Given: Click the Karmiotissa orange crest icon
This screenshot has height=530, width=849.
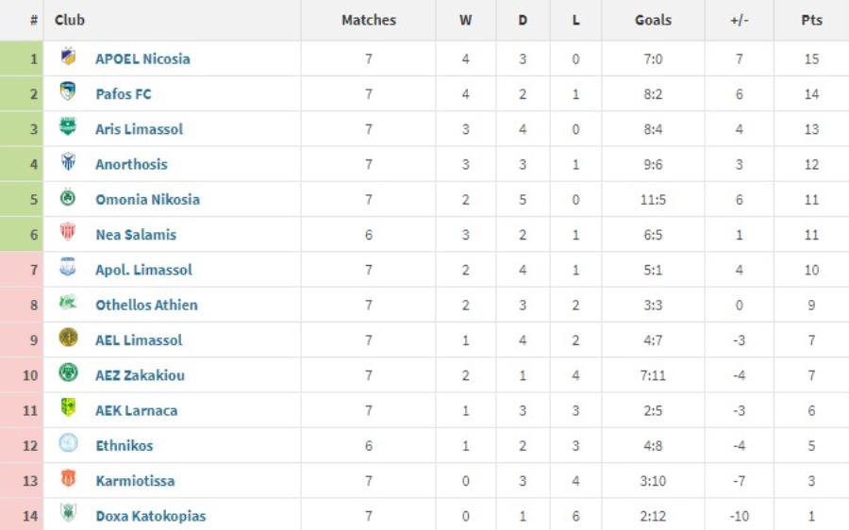Looking at the screenshot, I should (x=68, y=478).
